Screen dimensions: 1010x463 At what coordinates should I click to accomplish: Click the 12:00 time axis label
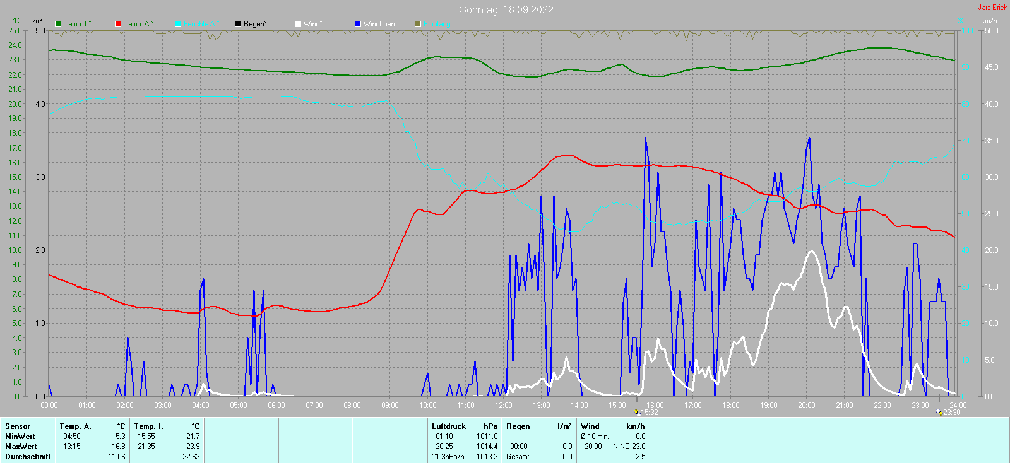click(503, 406)
